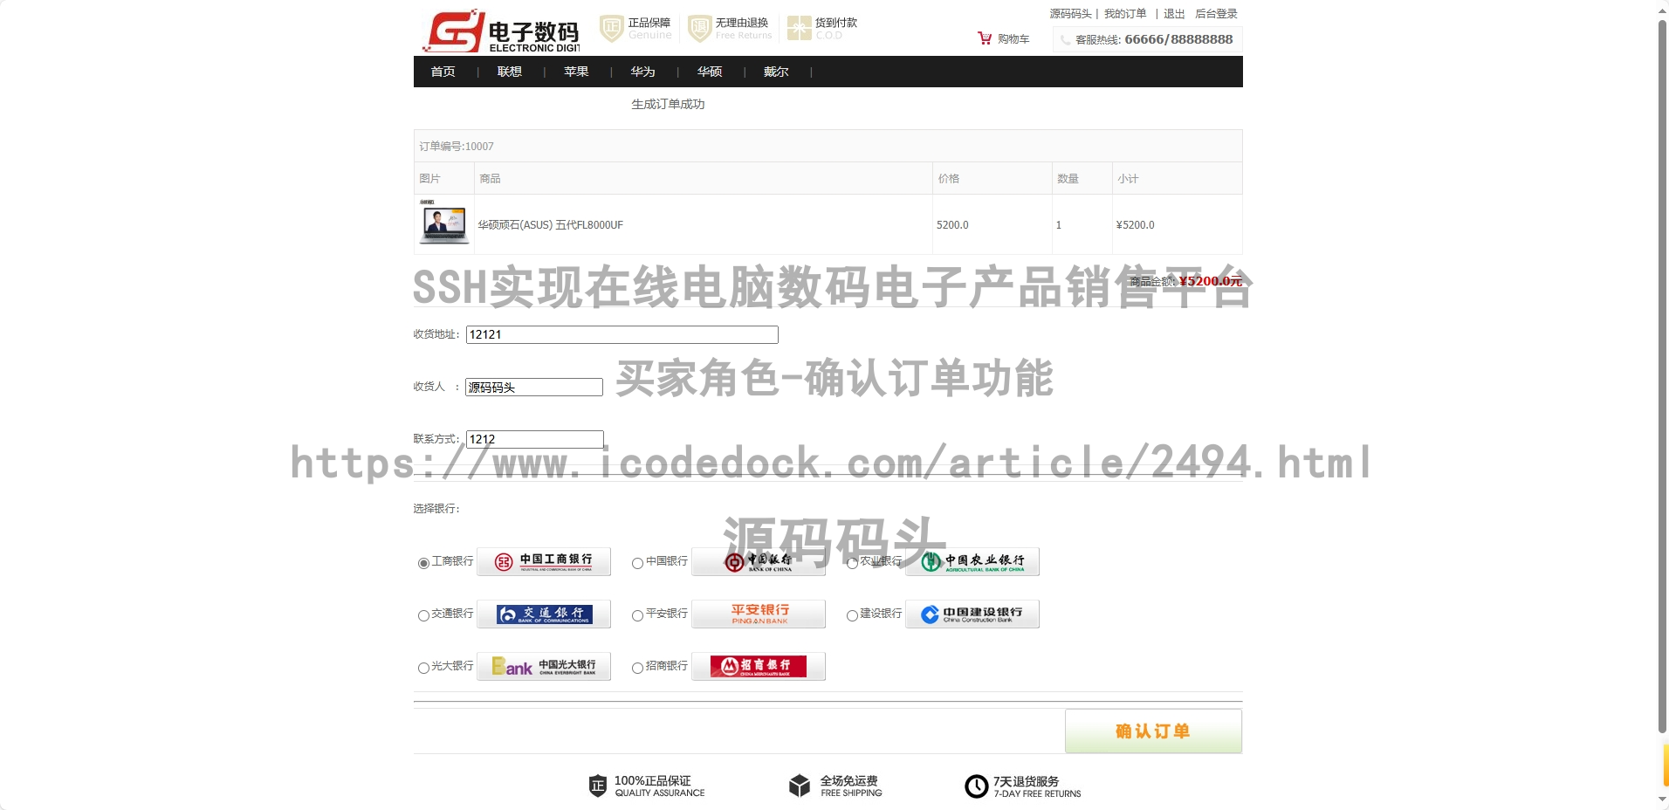Screen dimensions: 1669x810
Task: Click the customer hotline phone icon
Action: tap(1065, 39)
